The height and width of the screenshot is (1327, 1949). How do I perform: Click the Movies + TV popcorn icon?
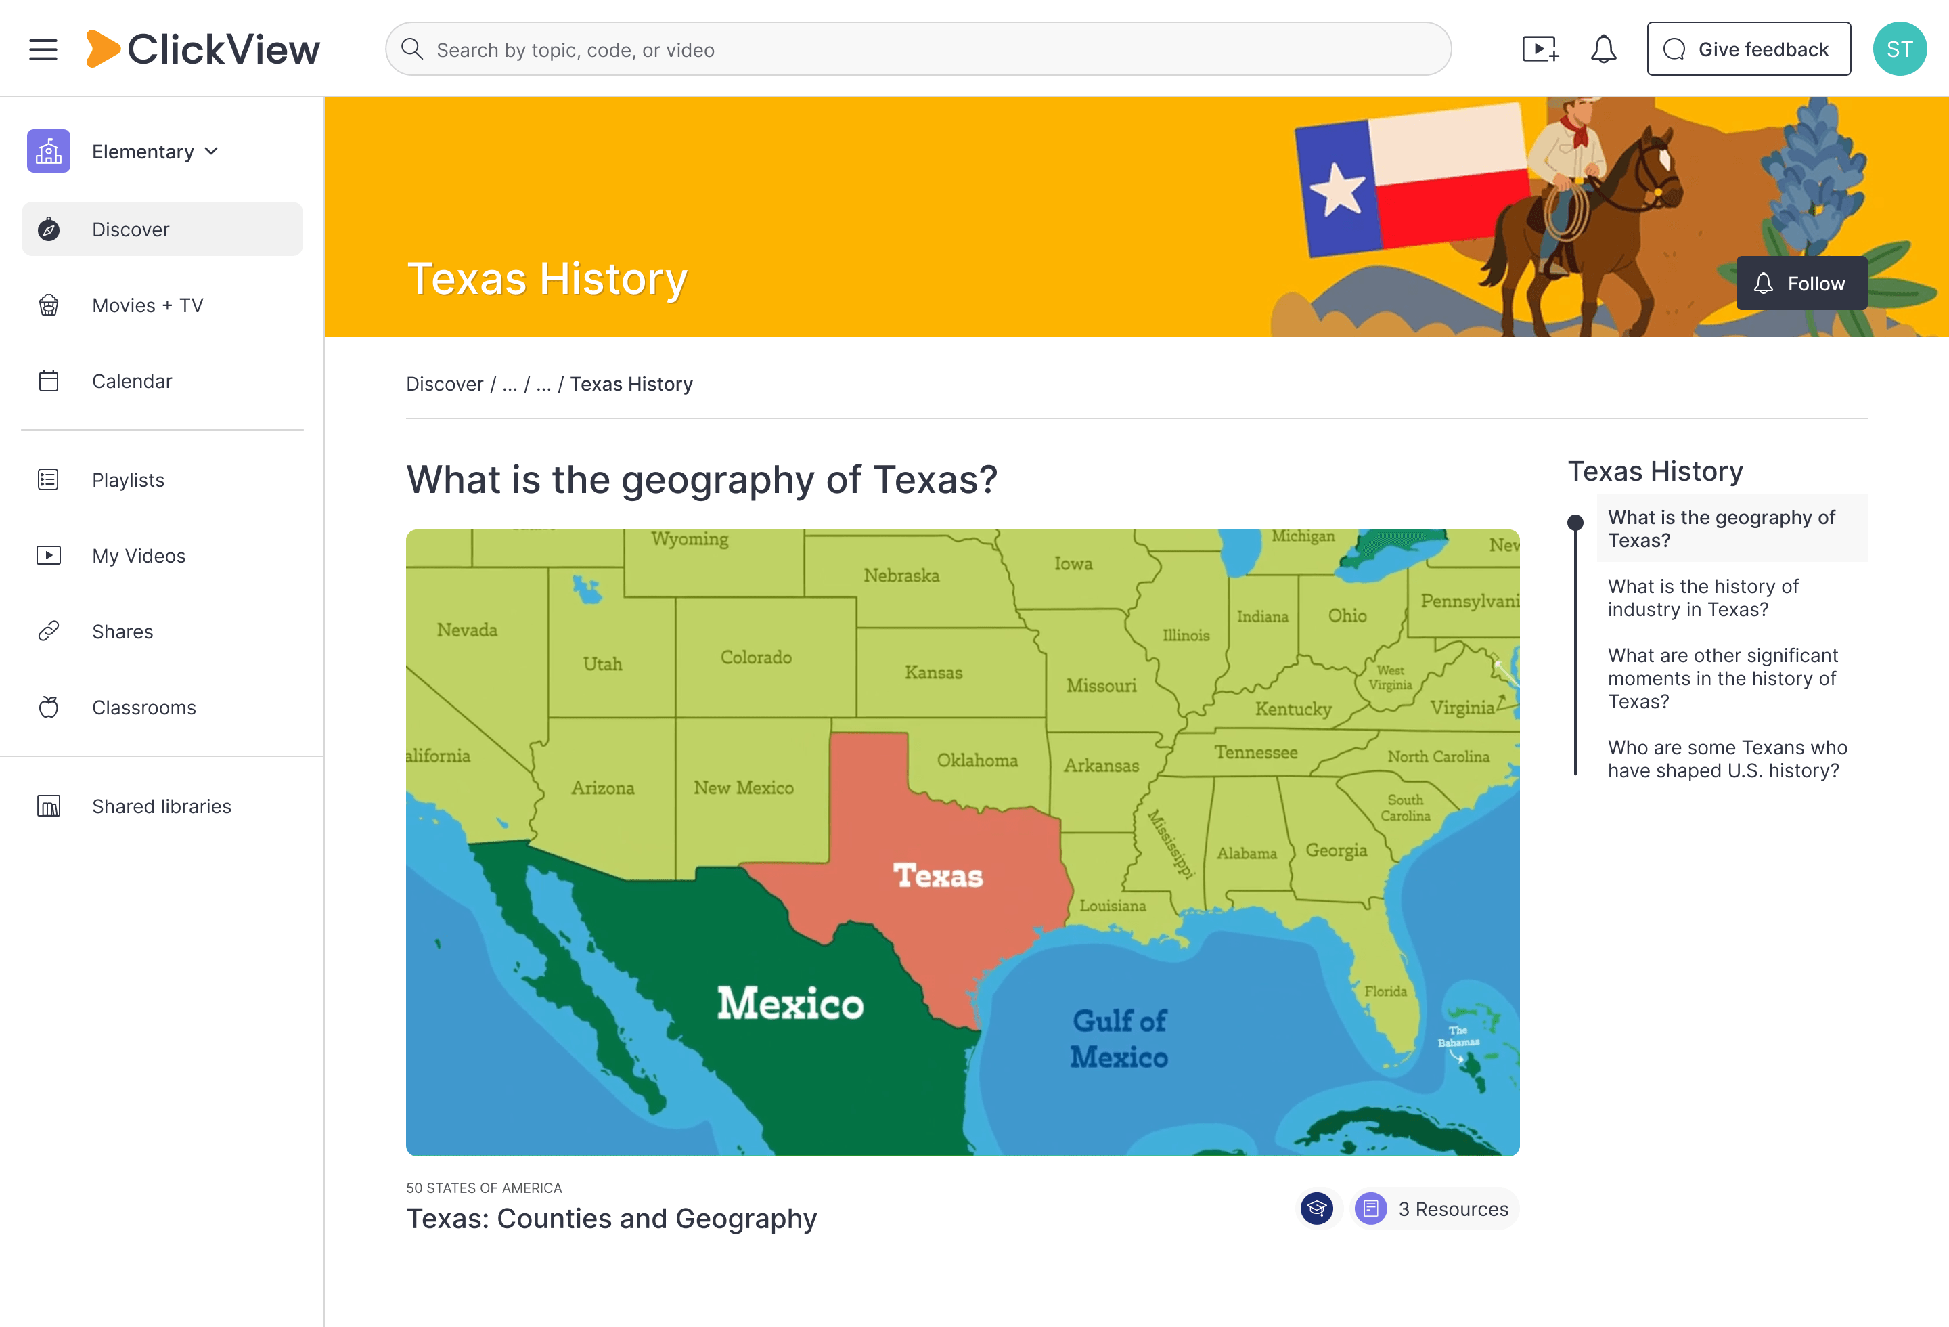(x=49, y=305)
